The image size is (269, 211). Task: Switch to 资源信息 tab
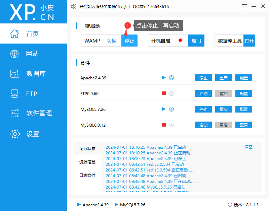point(87,162)
